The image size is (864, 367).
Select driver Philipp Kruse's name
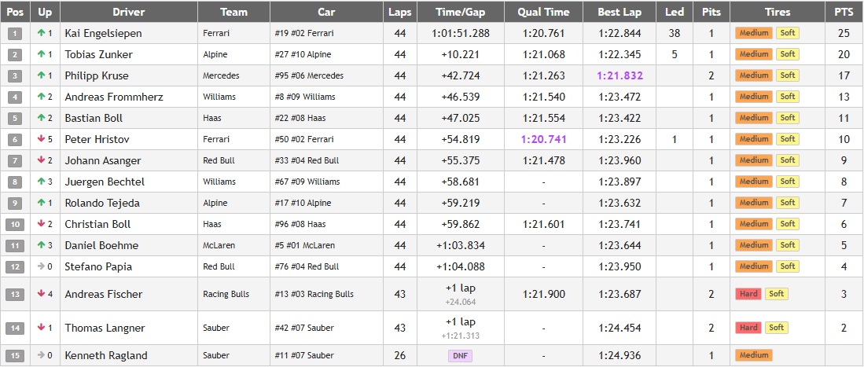[x=97, y=76]
